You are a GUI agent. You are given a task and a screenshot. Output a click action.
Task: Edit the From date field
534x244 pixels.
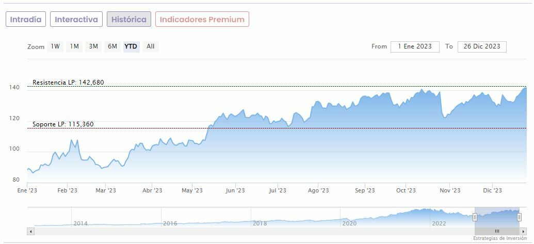[415, 46]
